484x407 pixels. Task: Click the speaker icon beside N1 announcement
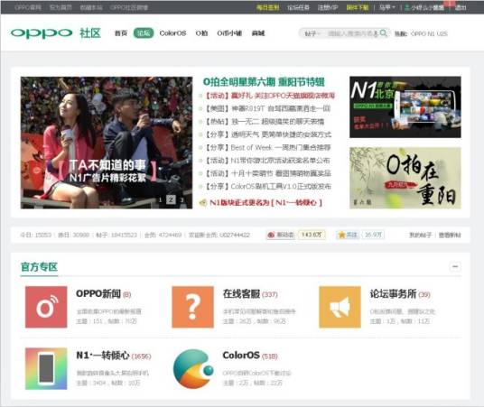click(203, 203)
